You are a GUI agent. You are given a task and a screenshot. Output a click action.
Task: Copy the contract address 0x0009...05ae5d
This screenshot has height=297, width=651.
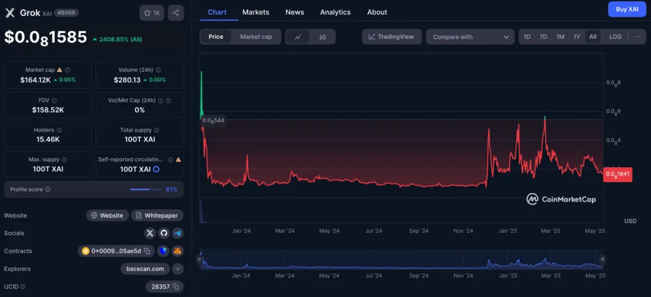(147, 251)
